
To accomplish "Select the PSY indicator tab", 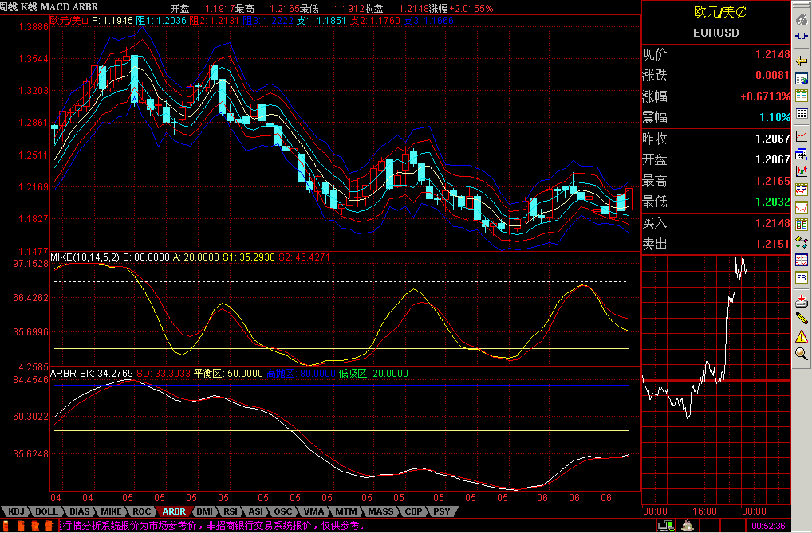I will (441, 511).
